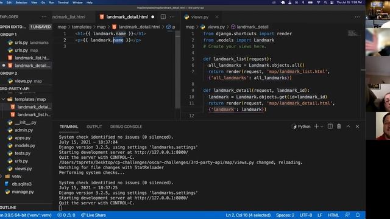
Task: Open macOS Spotlight search icon
Action: (x=325, y=2)
